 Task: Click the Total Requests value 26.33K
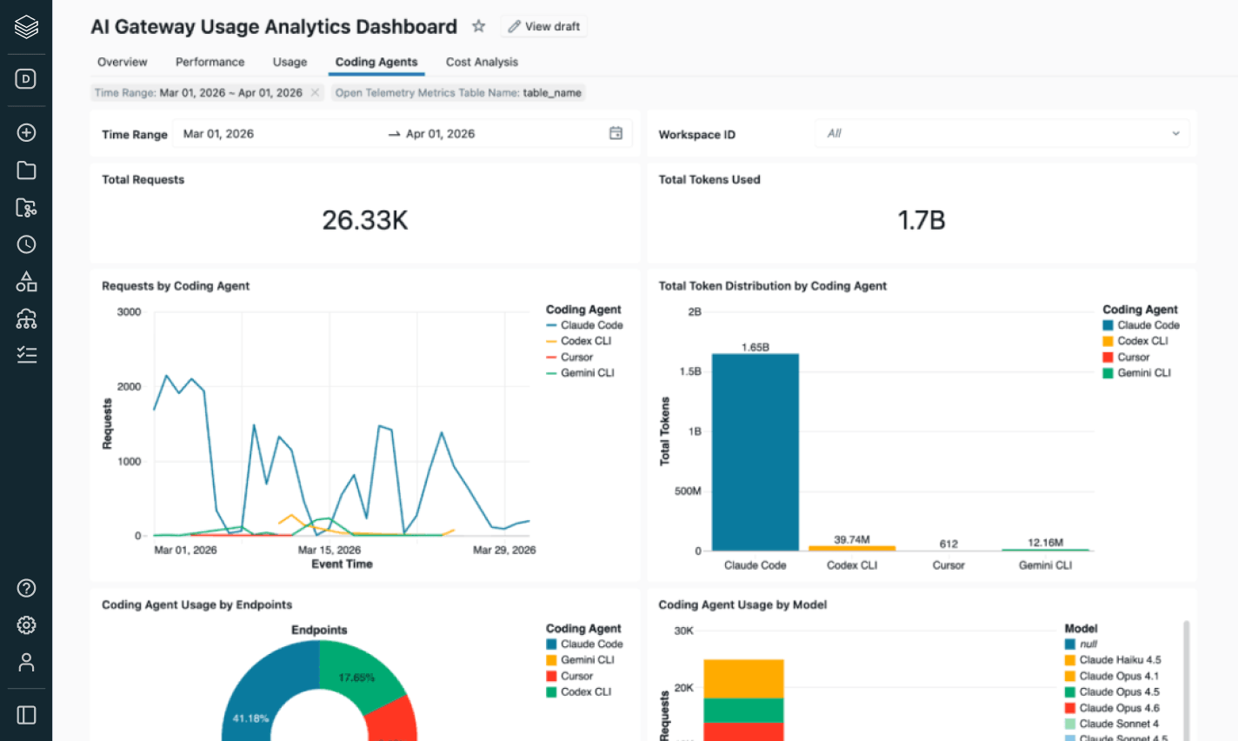365,220
